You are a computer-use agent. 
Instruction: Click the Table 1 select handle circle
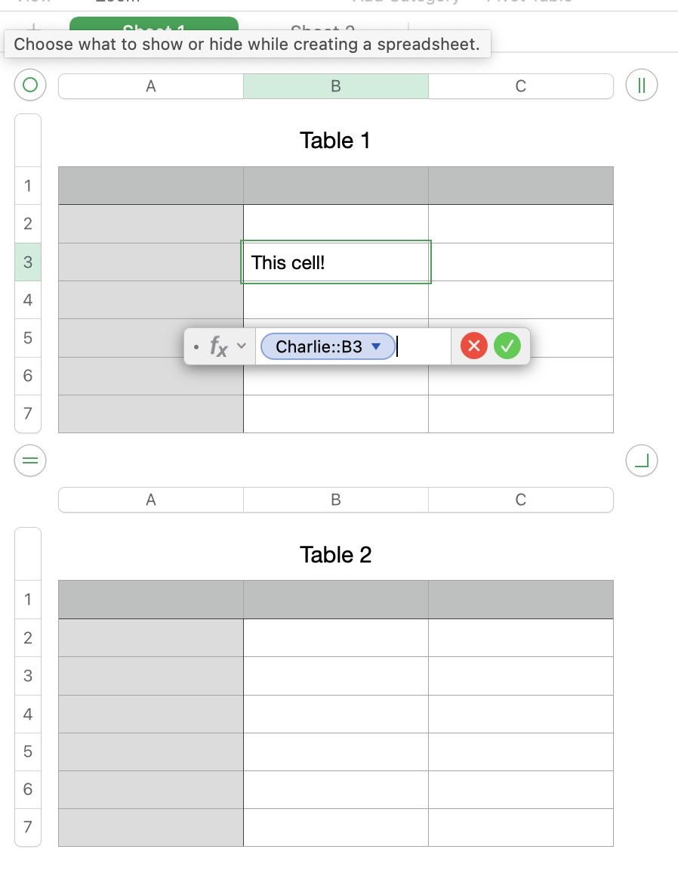[x=30, y=85]
